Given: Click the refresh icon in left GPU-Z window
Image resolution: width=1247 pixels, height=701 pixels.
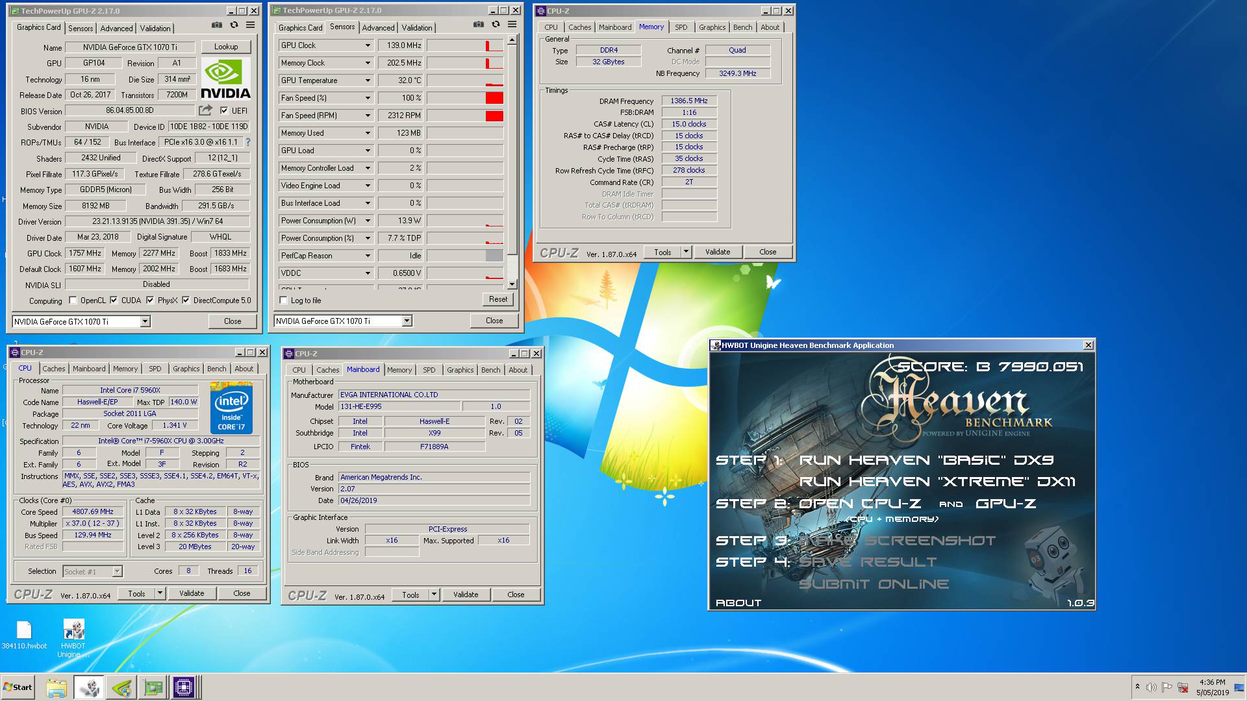Looking at the screenshot, I should click(x=234, y=25).
